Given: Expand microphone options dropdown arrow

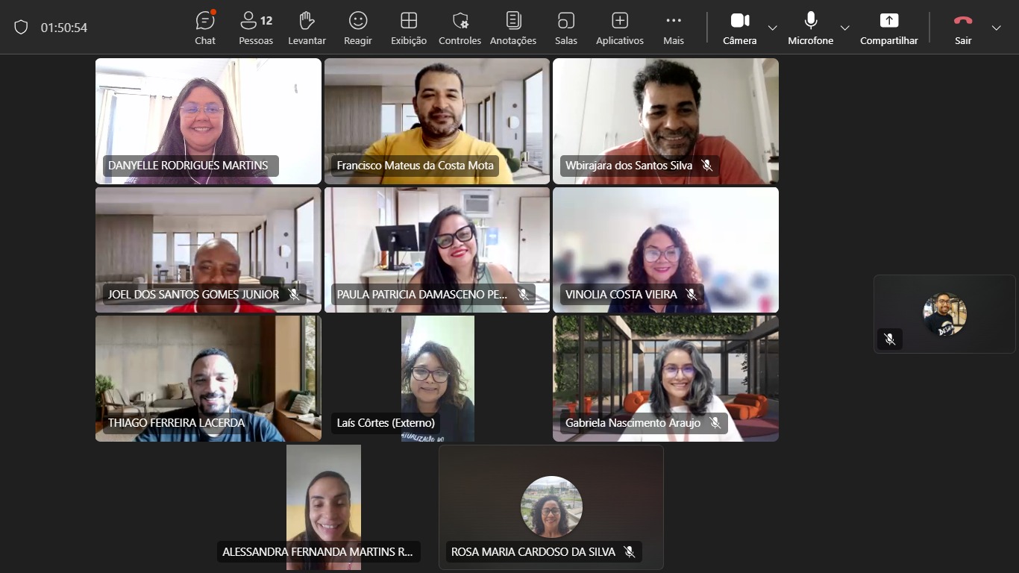Looking at the screenshot, I should tap(844, 28).
